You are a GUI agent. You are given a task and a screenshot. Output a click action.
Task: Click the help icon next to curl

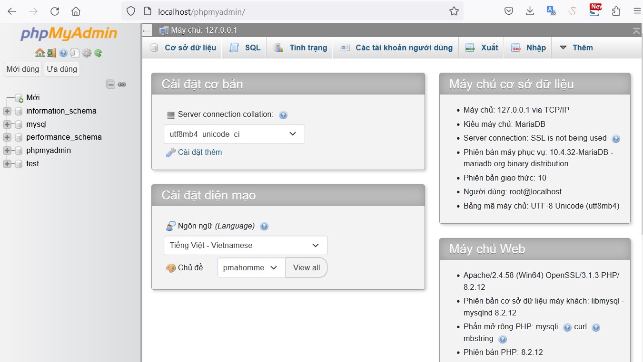pyautogui.click(x=595, y=327)
